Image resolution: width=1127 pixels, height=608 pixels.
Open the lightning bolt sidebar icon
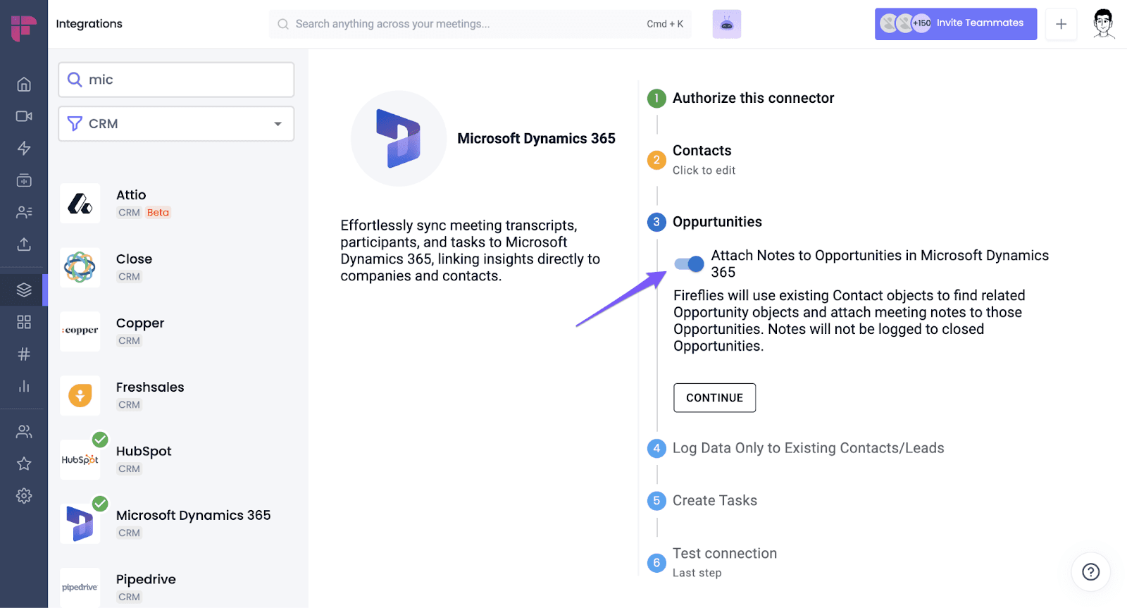[x=24, y=148]
